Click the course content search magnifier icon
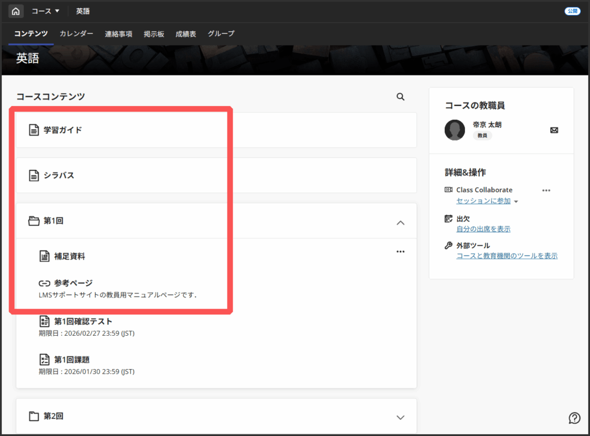 click(x=400, y=97)
